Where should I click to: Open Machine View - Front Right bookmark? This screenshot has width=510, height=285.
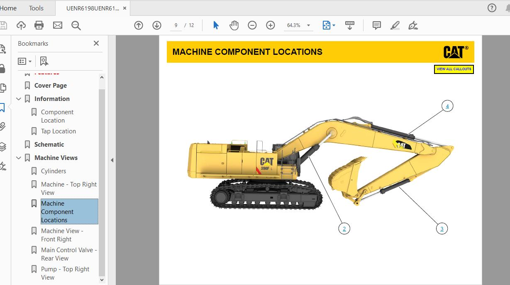(x=62, y=235)
